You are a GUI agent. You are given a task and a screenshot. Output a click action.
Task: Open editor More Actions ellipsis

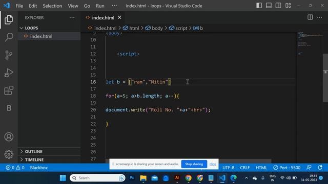coord(320,17)
